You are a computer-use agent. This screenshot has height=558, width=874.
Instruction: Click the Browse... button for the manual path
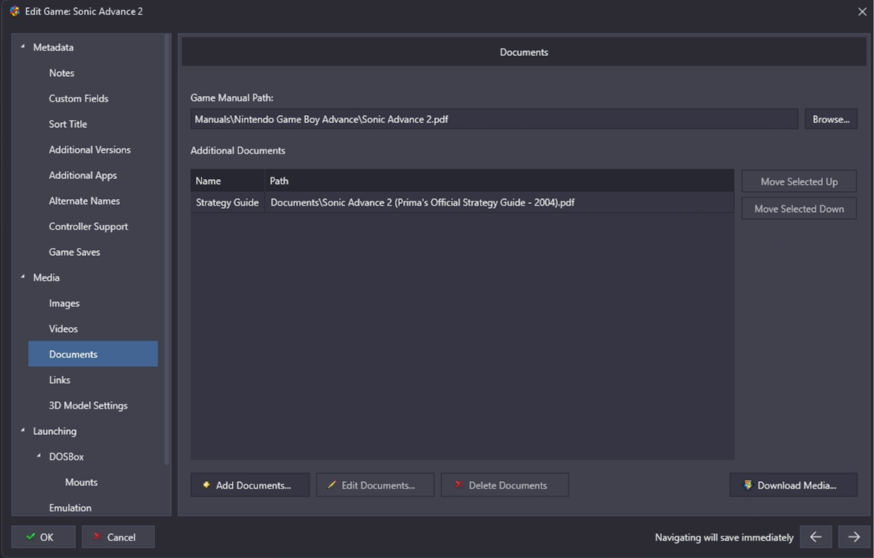tap(831, 119)
